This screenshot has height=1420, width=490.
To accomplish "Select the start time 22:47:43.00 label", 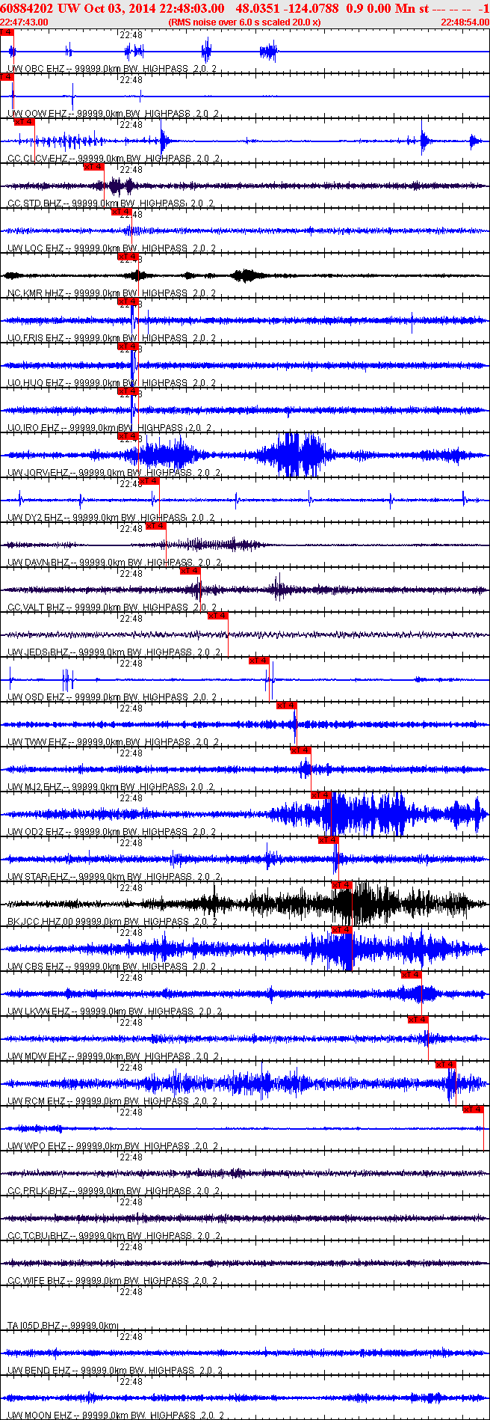I will tap(24, 22).
